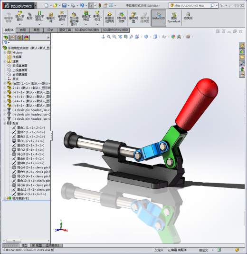Click the Take Snapshot (拍快照) tool
This screenshot has height=254, width=247.
[188, 16]
